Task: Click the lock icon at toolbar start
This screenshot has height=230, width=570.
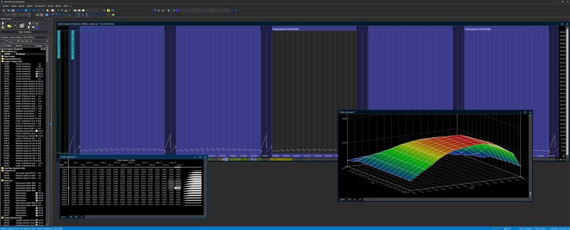Action: [x=3, y=10]
